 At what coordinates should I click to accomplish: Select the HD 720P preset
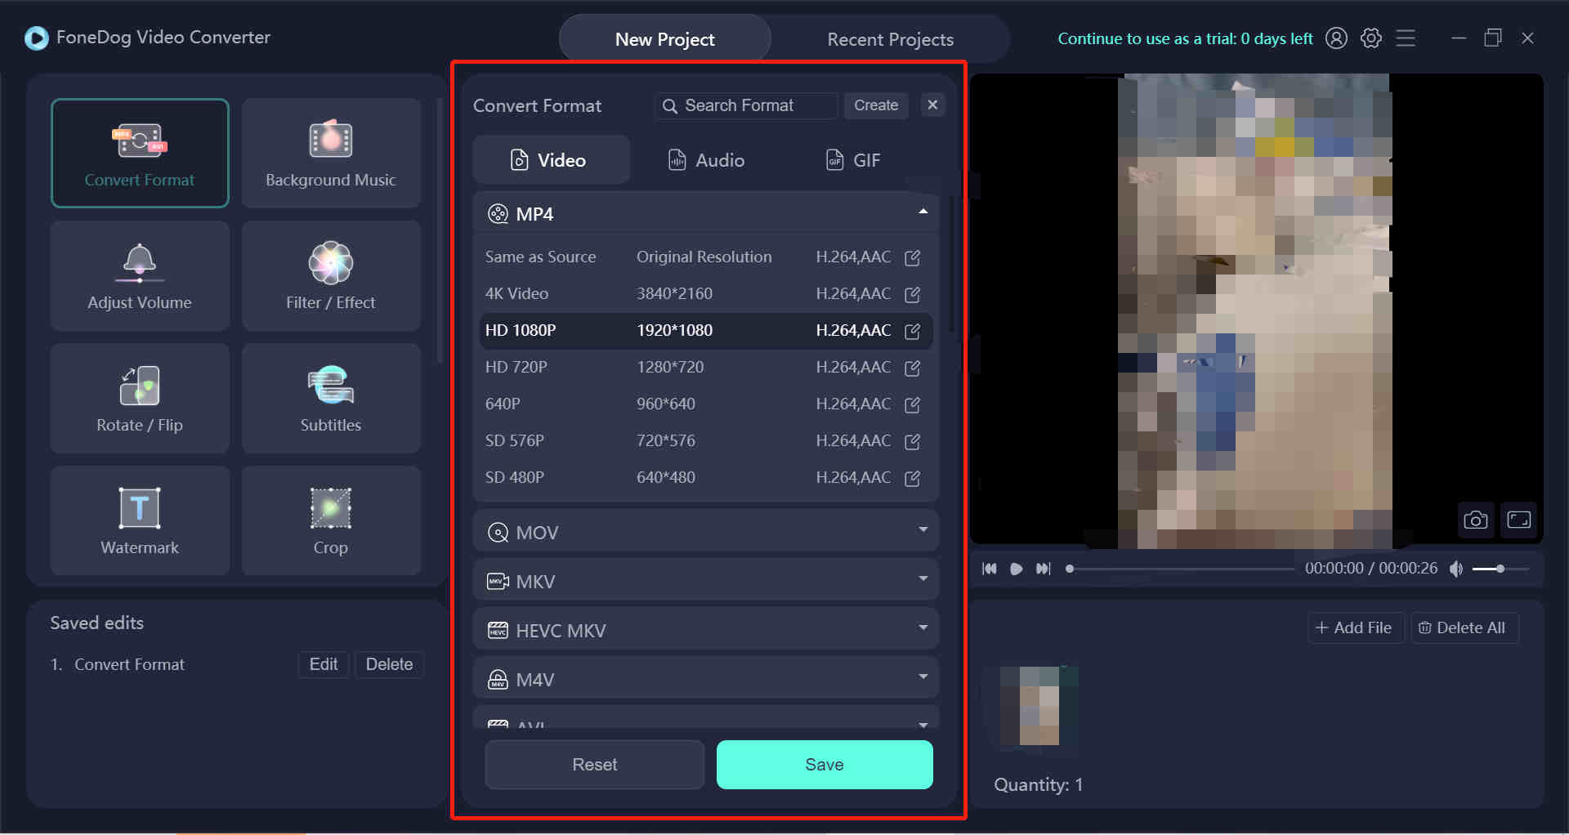(706, 368)
